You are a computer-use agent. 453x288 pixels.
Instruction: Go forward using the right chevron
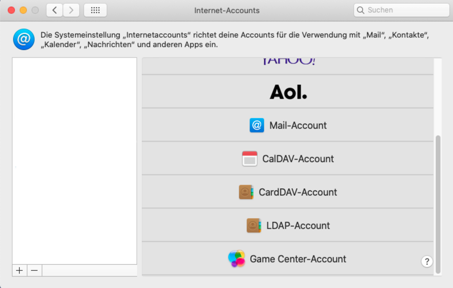(71, 10)
